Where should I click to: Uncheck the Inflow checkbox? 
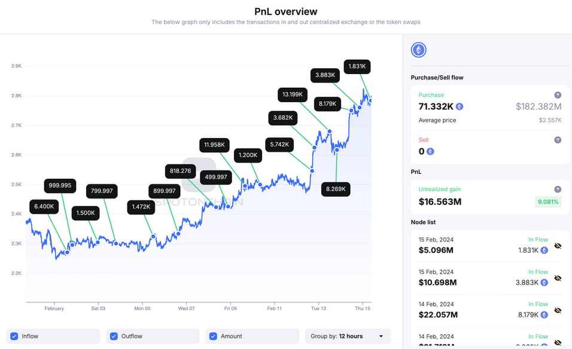coord(14,336)
